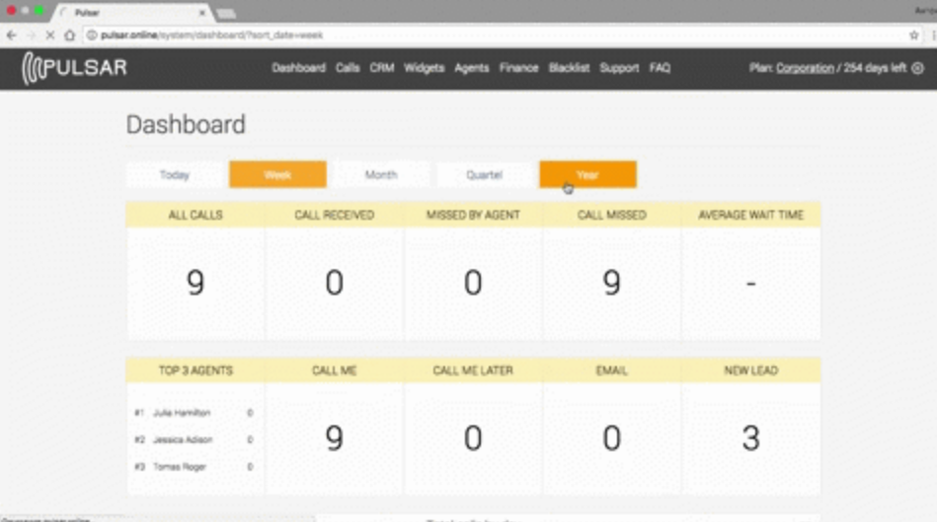Click the address bar URL field

point(496,36)
